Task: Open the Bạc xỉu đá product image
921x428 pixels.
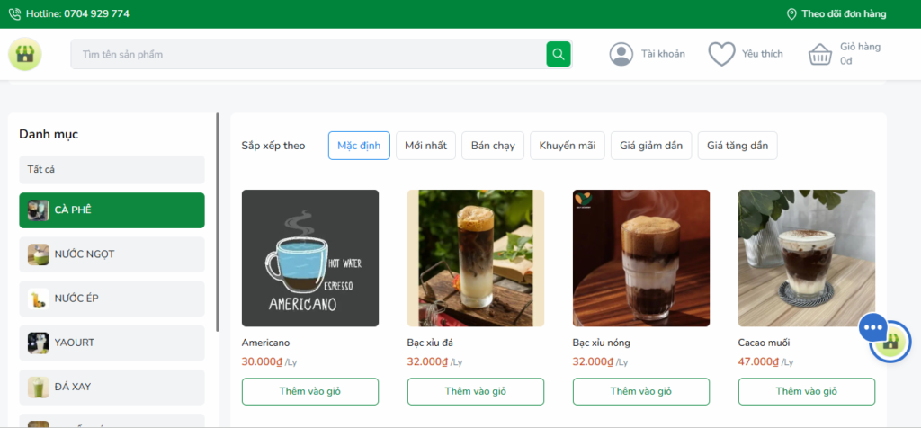Action: (x=475, y=258)
